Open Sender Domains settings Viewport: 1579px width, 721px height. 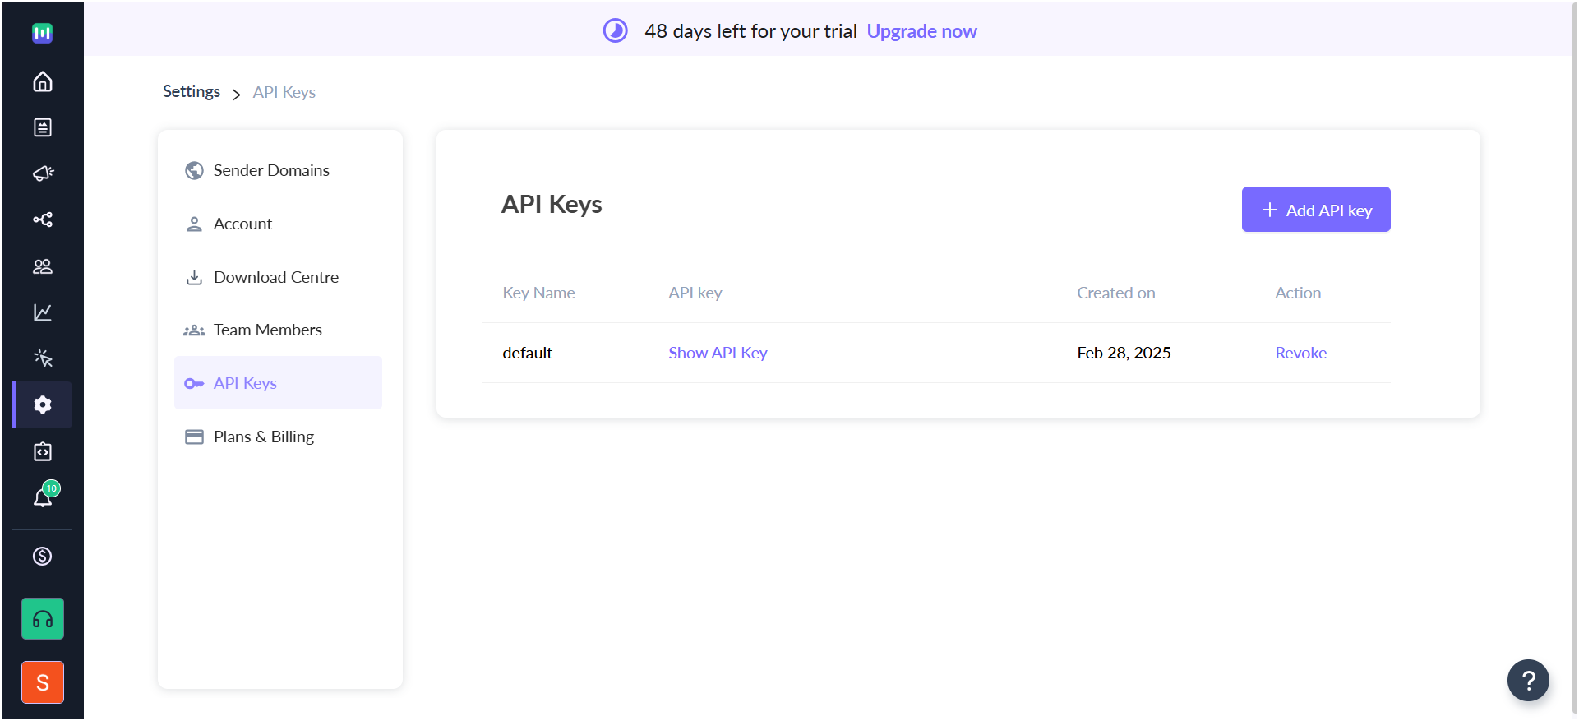click(x=278, y=170)
